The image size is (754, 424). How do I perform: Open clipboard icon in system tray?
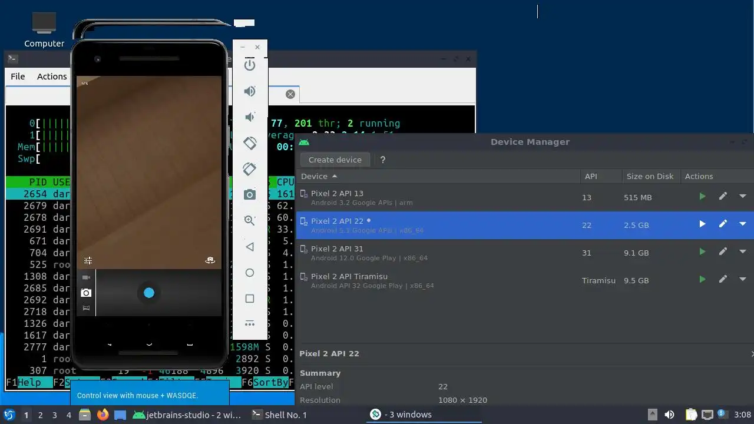tap(691, 415)
